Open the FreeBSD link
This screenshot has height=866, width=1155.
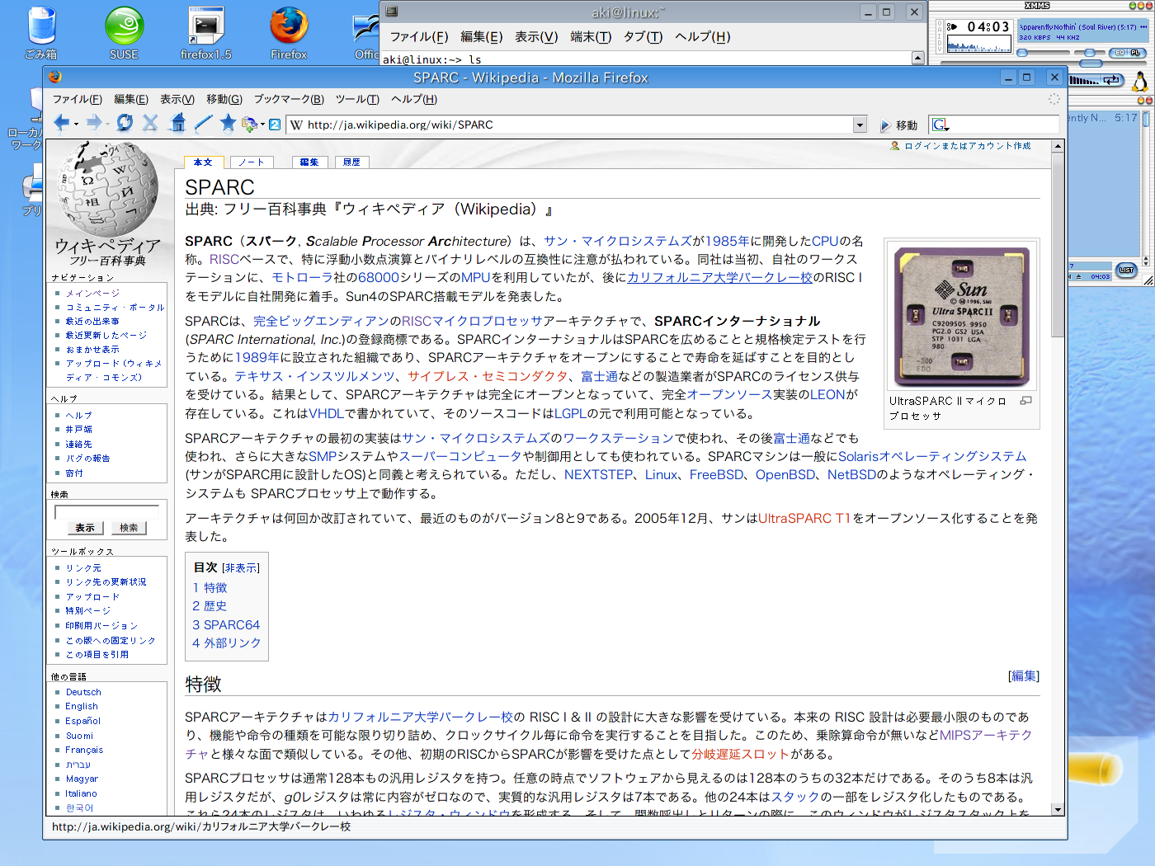[717, 474]
